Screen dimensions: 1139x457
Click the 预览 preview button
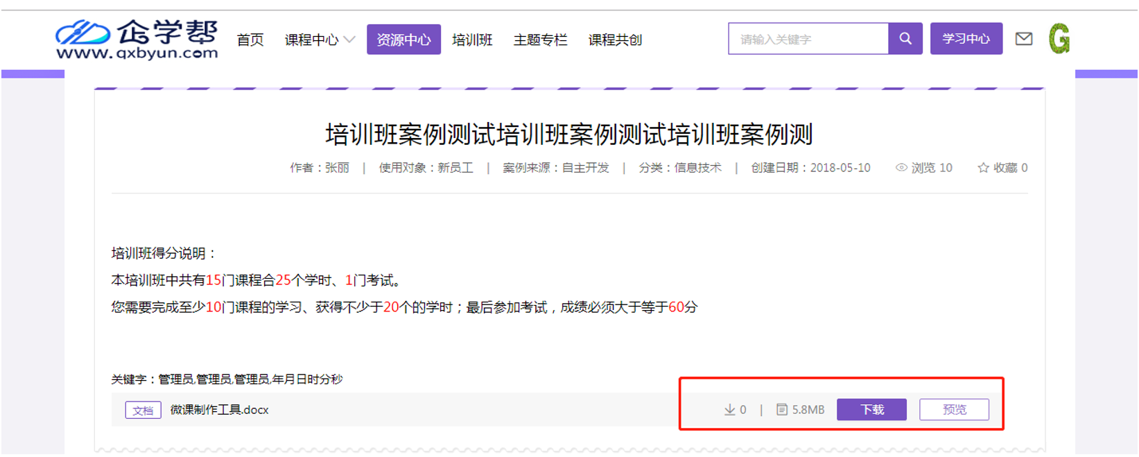(954, 410)
